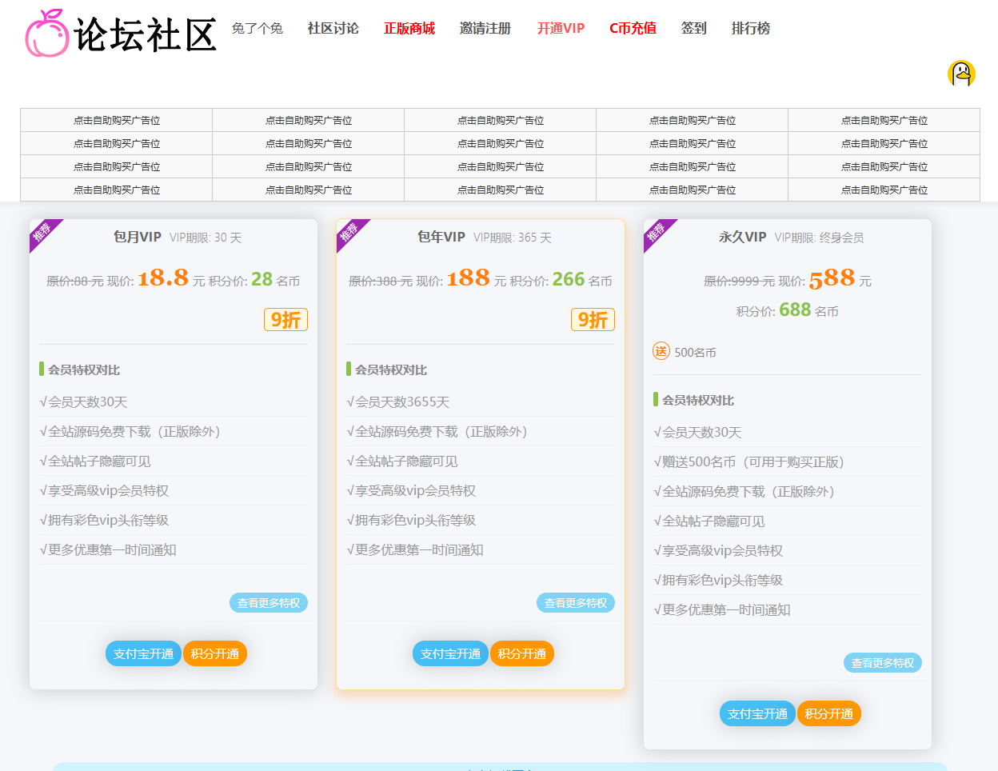Expand 查看更多特权 on 永久VIP card
The height and width of the screenshot is (771, 998).
coord(883,663)
